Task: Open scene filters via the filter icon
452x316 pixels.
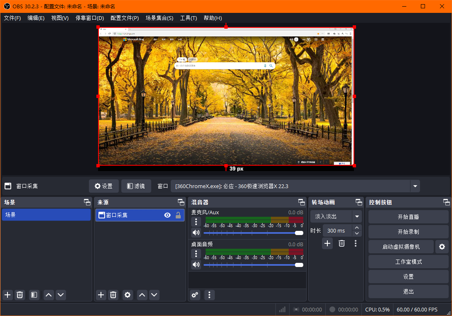Action: tap(34, 295)
